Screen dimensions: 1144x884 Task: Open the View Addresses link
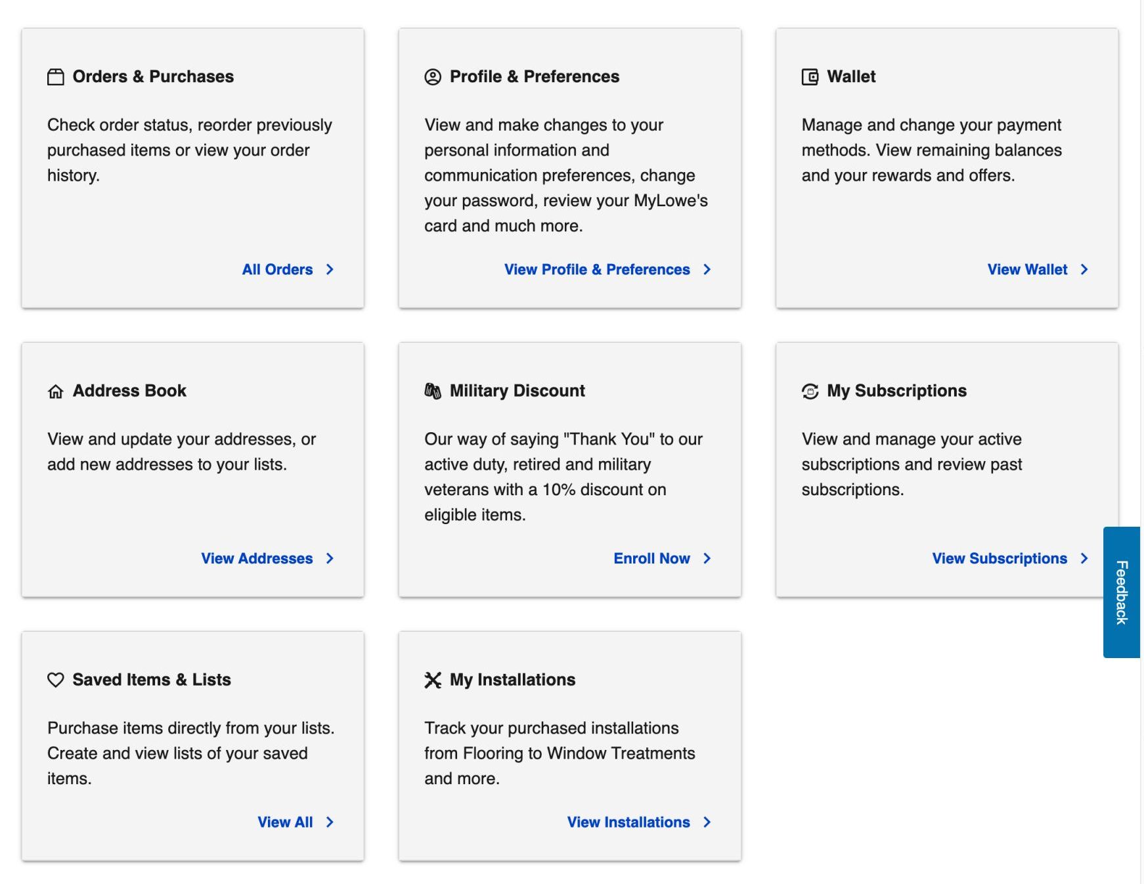tap(257, 558)
